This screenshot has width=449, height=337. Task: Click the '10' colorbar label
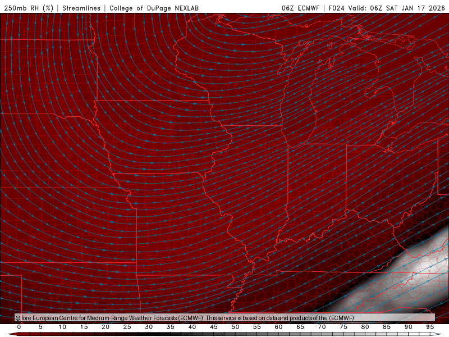coord(62,327)
